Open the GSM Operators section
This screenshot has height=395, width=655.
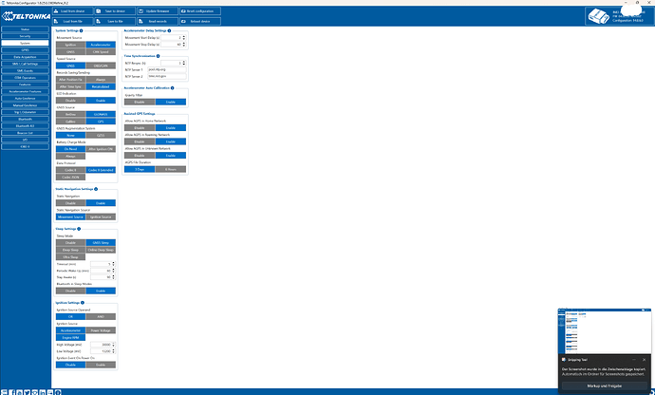pos(25,78)
